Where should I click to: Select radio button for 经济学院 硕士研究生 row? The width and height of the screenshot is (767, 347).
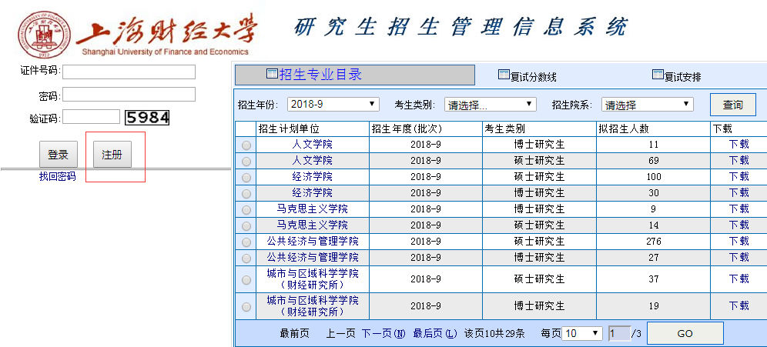tap(246, 177)
